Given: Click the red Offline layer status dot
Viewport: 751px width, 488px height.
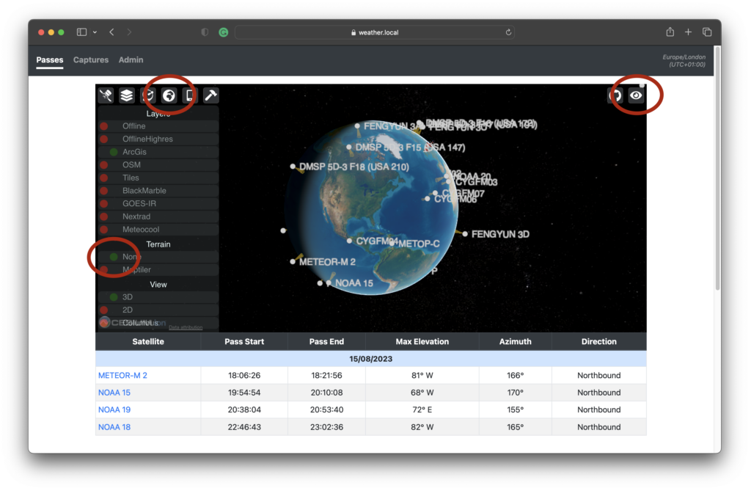Looking at the screenshot, I should [103, 125].
